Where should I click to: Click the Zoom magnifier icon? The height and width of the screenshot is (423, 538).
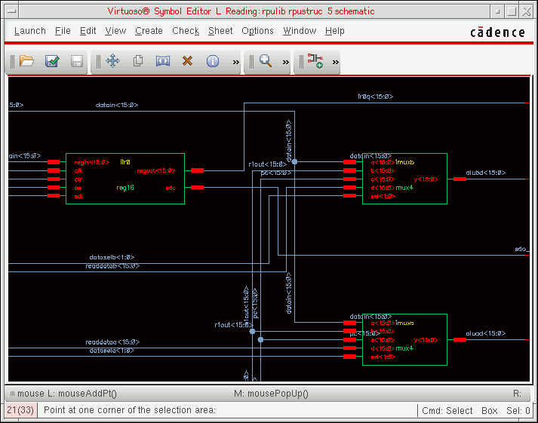tap(266, 61)
